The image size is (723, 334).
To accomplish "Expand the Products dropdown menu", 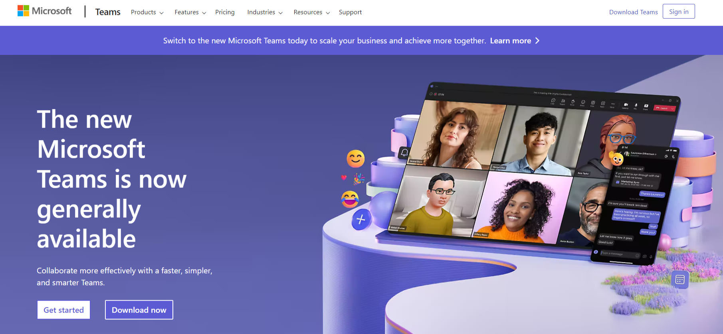I will point(147,12).
